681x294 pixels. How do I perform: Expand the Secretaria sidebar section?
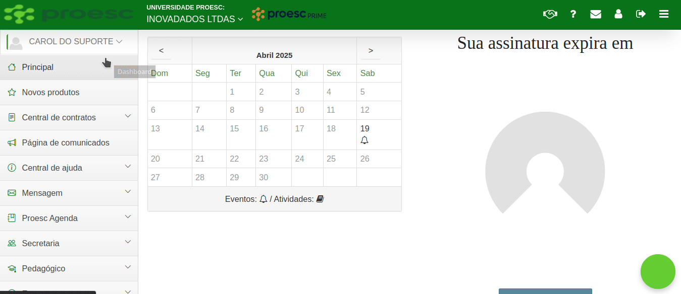point(69,243)
